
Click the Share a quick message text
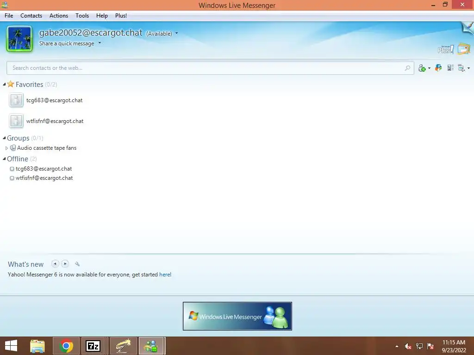[x=67, y=43]
